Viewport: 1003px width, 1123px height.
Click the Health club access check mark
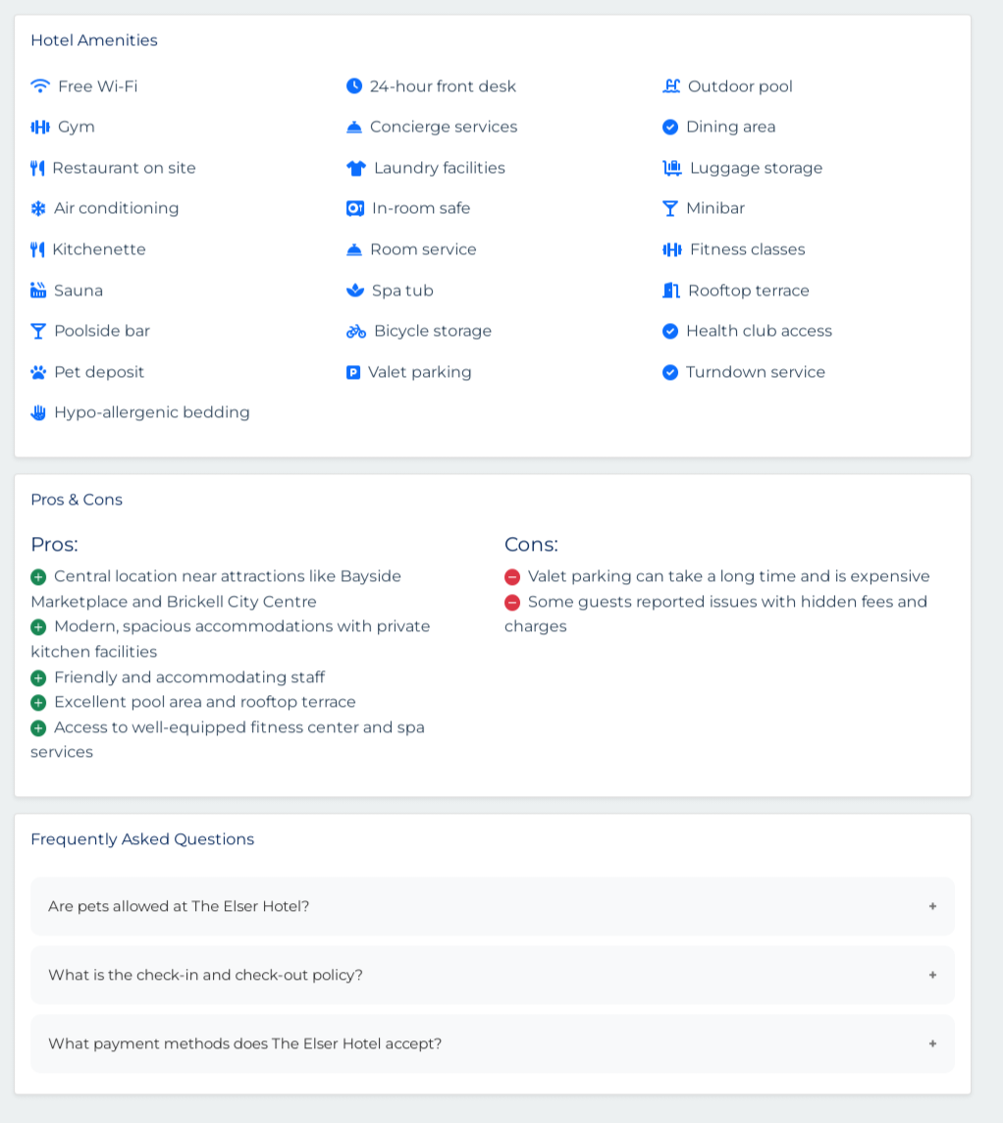(670, 332)
